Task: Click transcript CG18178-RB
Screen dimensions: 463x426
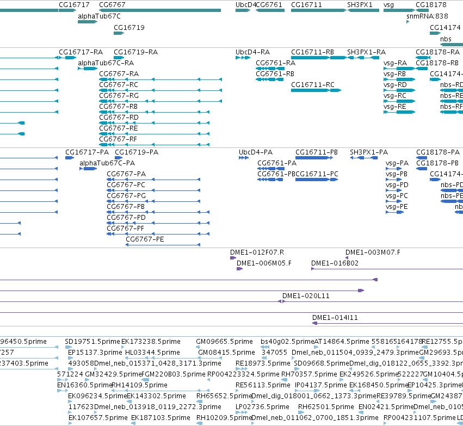Action: pyautogui.click(x=437, y=63)
